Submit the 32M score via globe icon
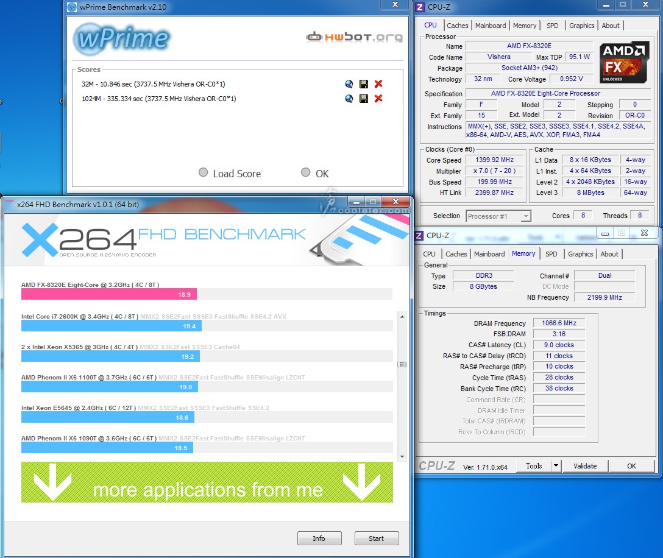The image size is (663, 558). (x=349, y=84)
